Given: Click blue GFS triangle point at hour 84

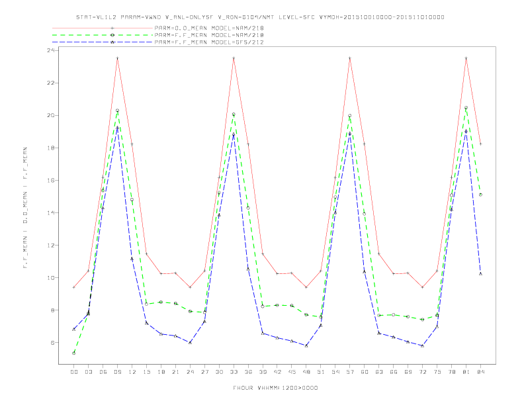Looking at the screenshot, I should pos(480,274).
